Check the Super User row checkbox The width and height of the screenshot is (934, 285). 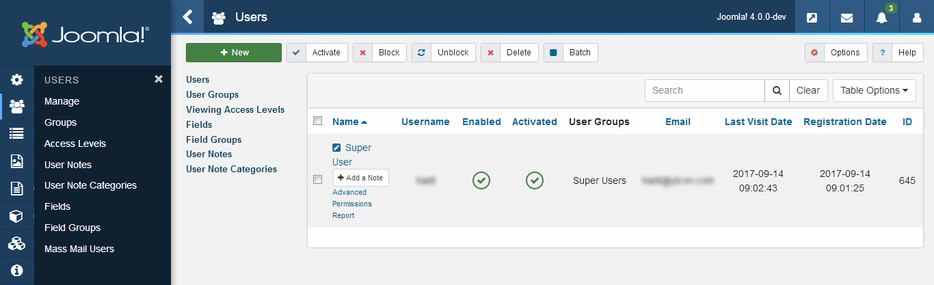(x=317, y=180)
